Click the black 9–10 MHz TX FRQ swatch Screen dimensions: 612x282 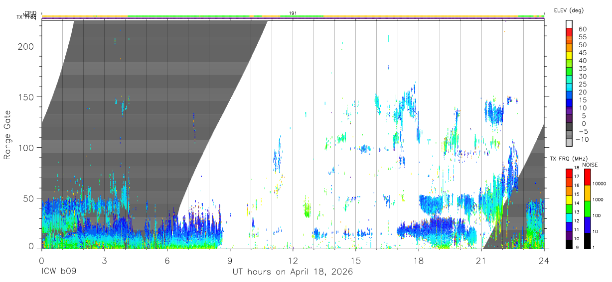tap(569, 244)
